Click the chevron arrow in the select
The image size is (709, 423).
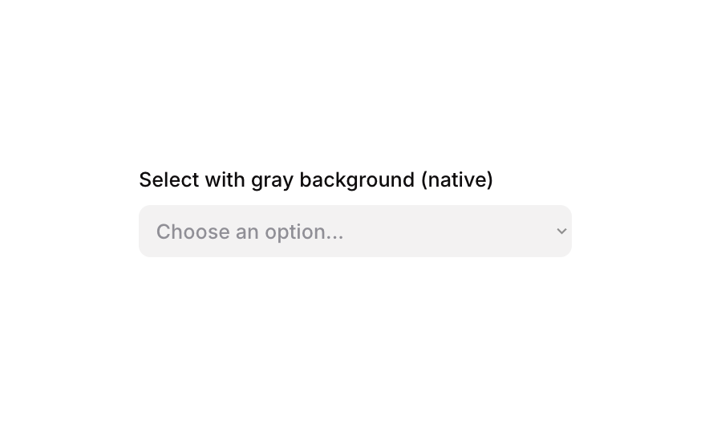[x=561, y=232]
